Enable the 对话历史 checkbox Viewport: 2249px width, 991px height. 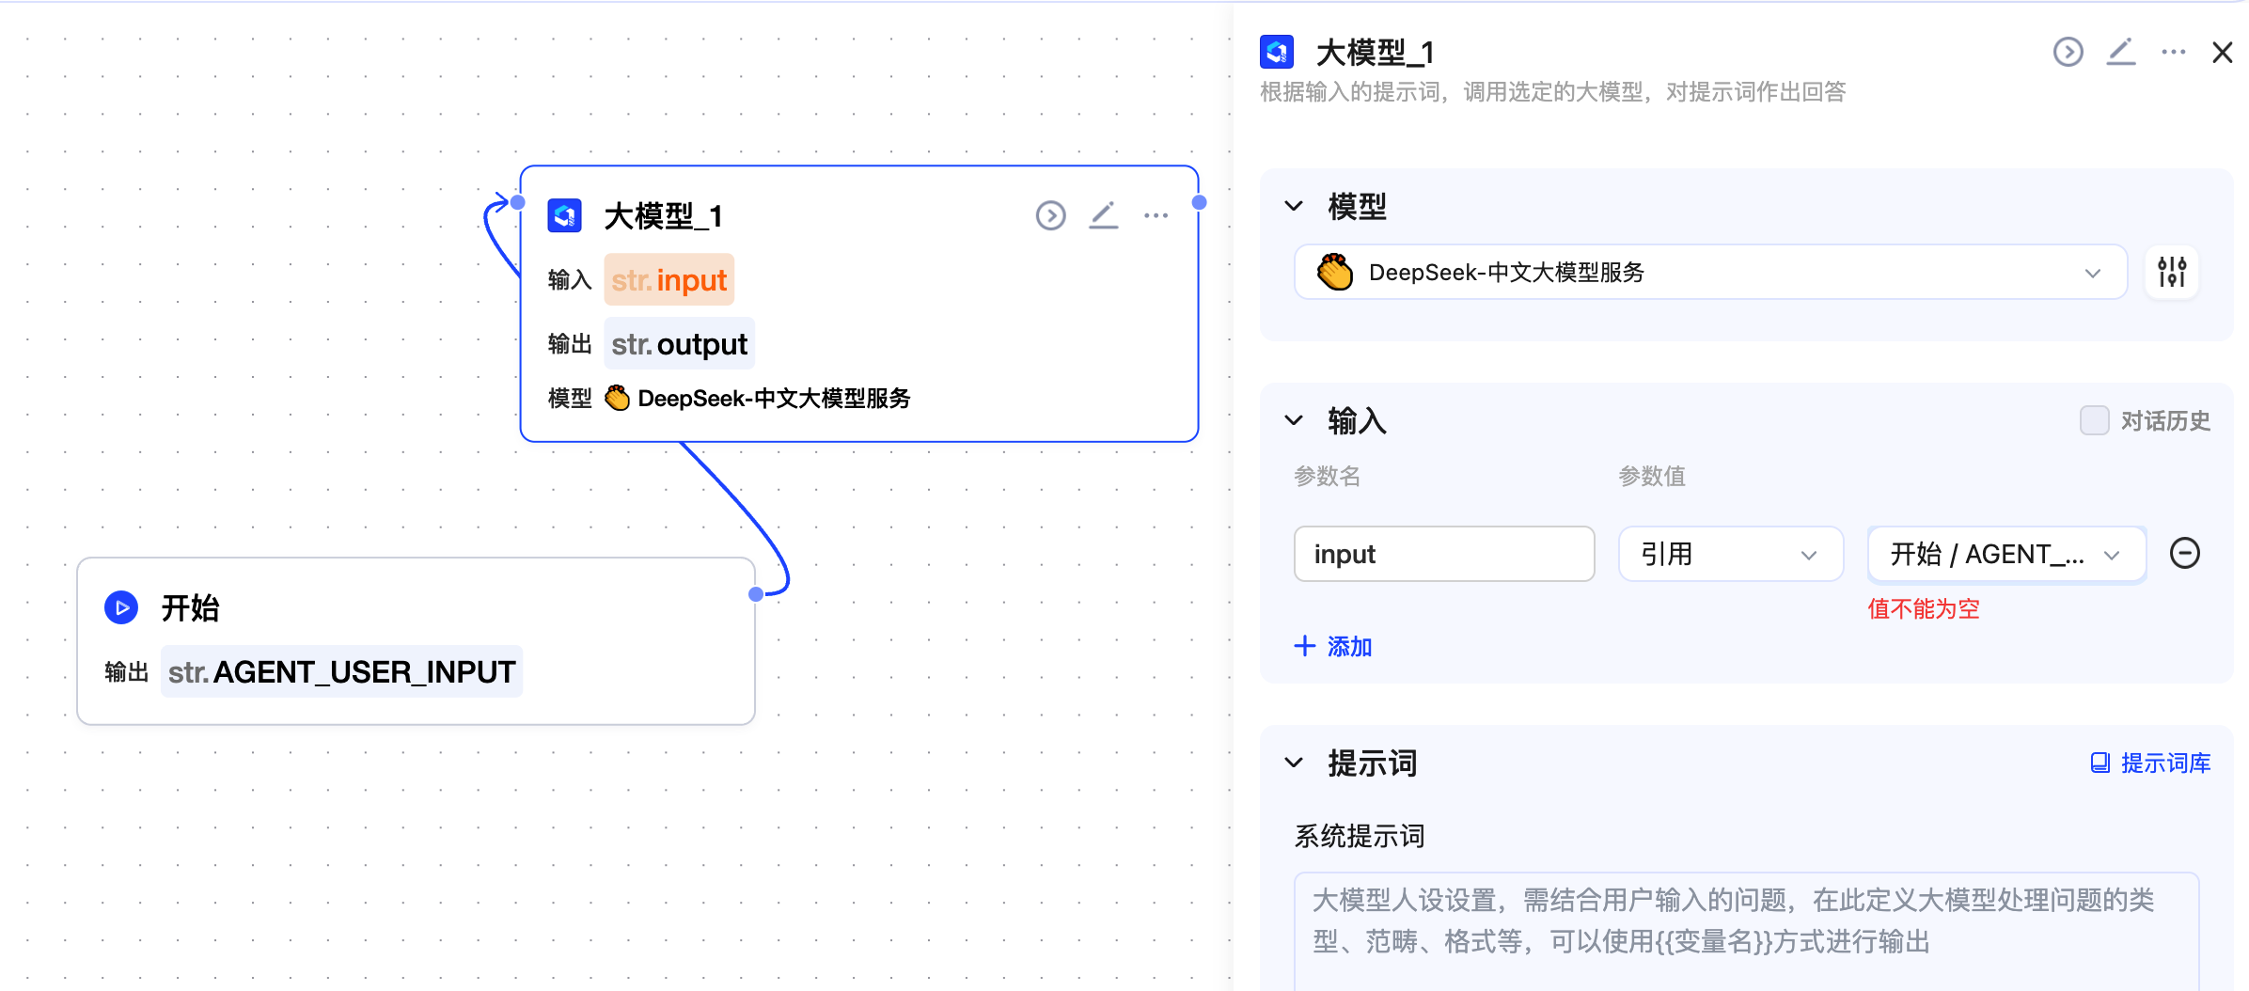[2094, 420]
